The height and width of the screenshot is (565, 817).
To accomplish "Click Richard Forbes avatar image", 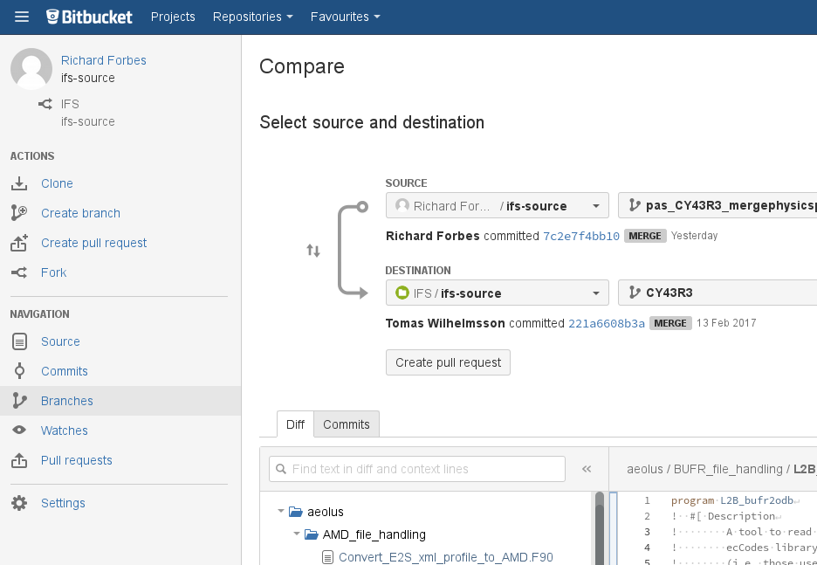I will tap(31, 69).
